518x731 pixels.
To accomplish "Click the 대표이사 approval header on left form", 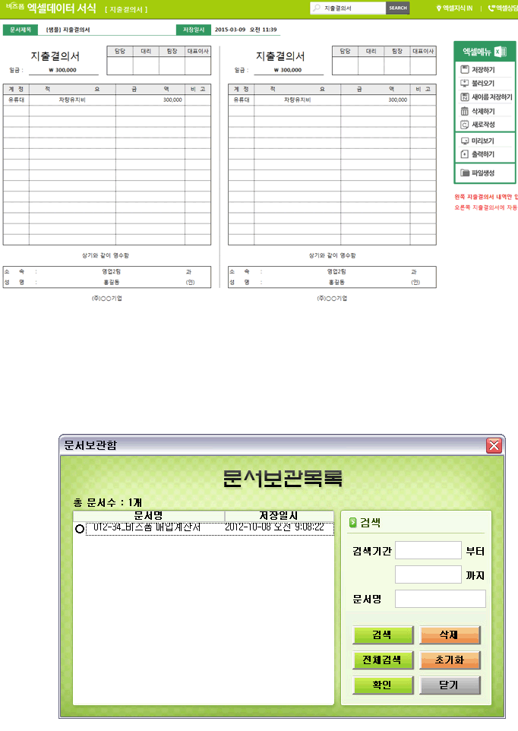I will point(198,51).
